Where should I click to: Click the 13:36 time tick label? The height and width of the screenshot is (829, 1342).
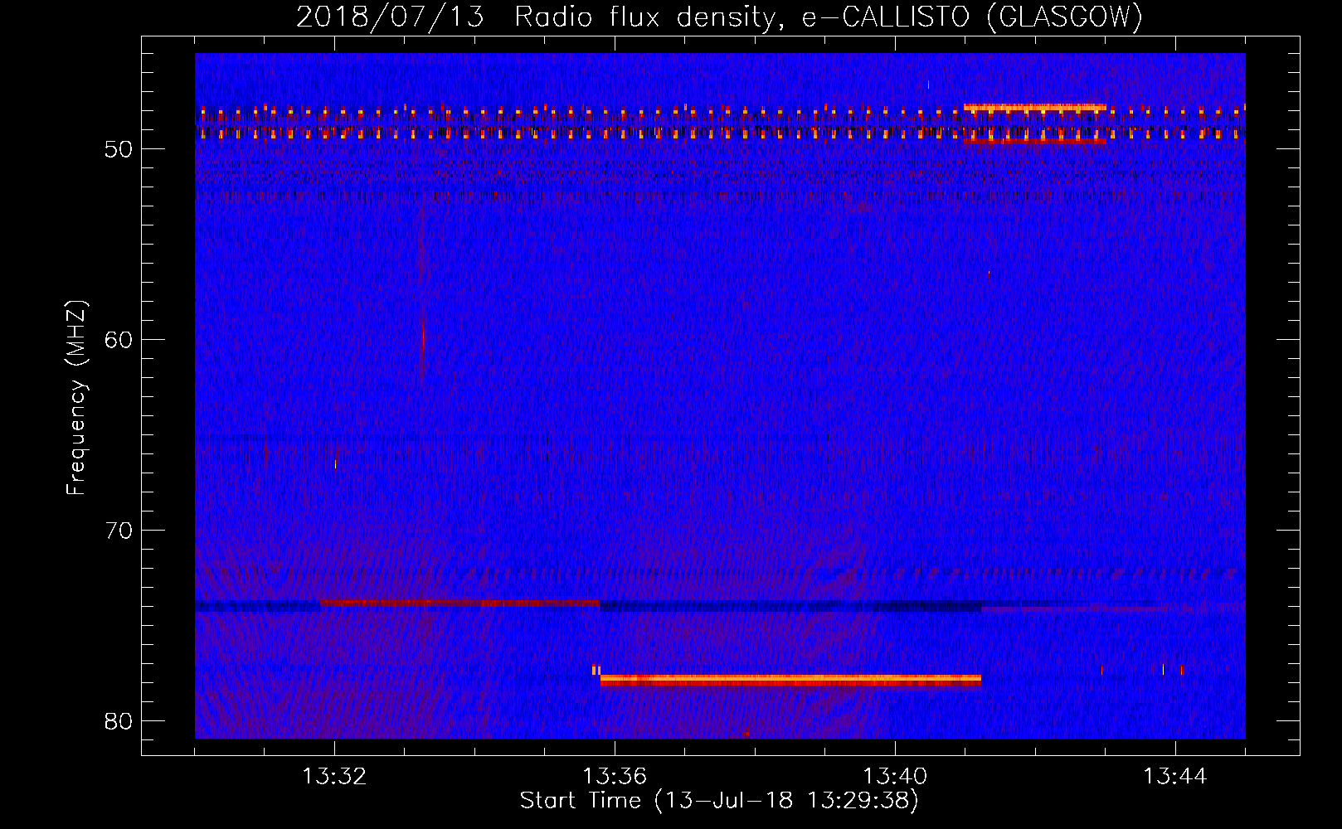coord(615,777)
